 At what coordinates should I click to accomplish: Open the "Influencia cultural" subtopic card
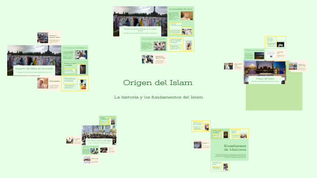(x=75, y=83)
